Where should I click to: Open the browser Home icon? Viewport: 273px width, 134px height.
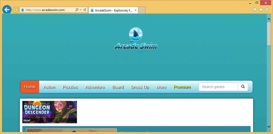(255, 10)
